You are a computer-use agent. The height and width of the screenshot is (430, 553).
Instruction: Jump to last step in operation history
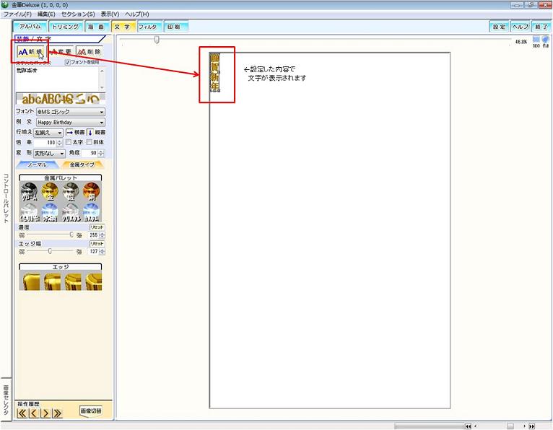(57, 413)
